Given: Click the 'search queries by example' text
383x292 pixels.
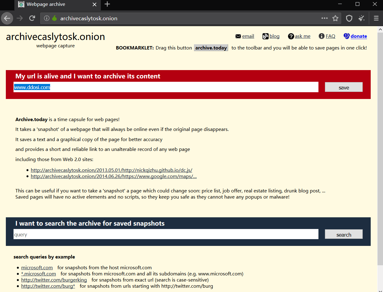Looking at the screenshot, I should tap(44, 257).
